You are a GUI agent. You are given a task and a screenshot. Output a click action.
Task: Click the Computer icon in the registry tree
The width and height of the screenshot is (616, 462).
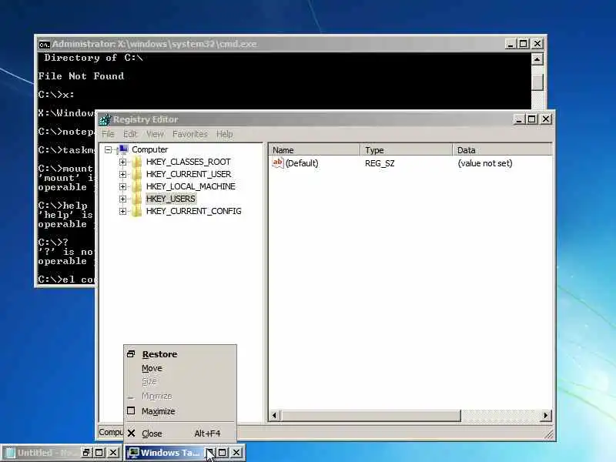(123, 149)
